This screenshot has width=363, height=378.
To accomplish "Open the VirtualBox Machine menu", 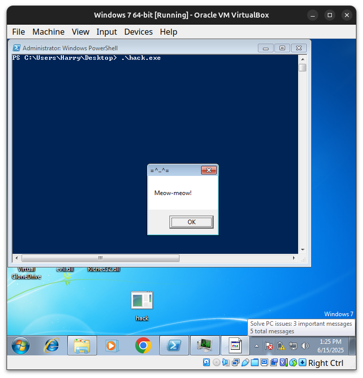I will (48, 32).
